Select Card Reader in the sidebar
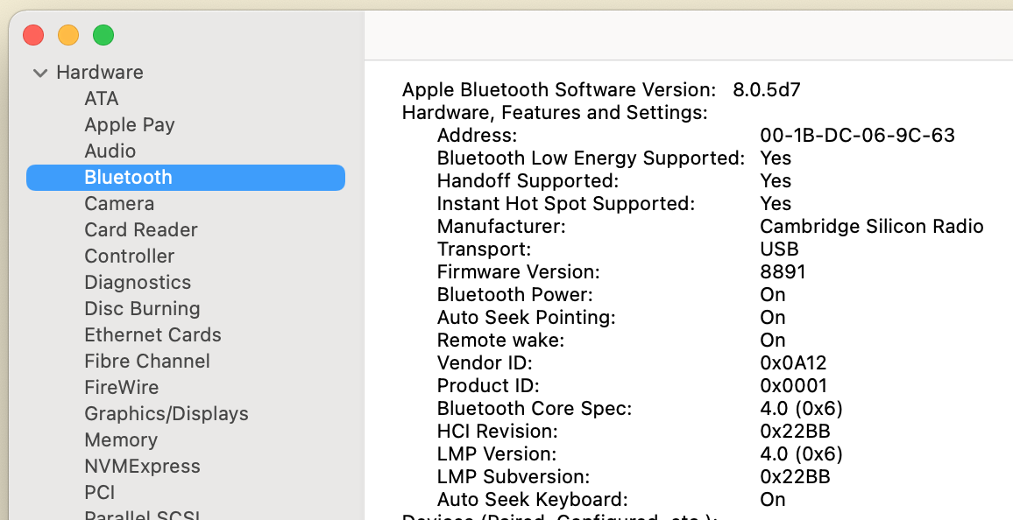The height and width of the screenshot is (520, 1013). 141,230
